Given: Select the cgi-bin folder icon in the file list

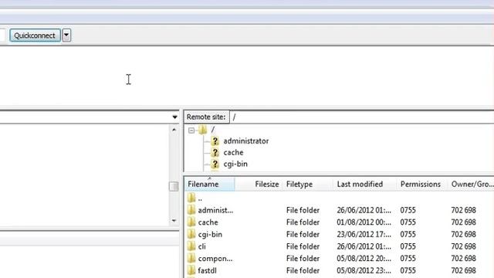Looking at the screenshot, I should pyautogui.click(x=191, y=234).
